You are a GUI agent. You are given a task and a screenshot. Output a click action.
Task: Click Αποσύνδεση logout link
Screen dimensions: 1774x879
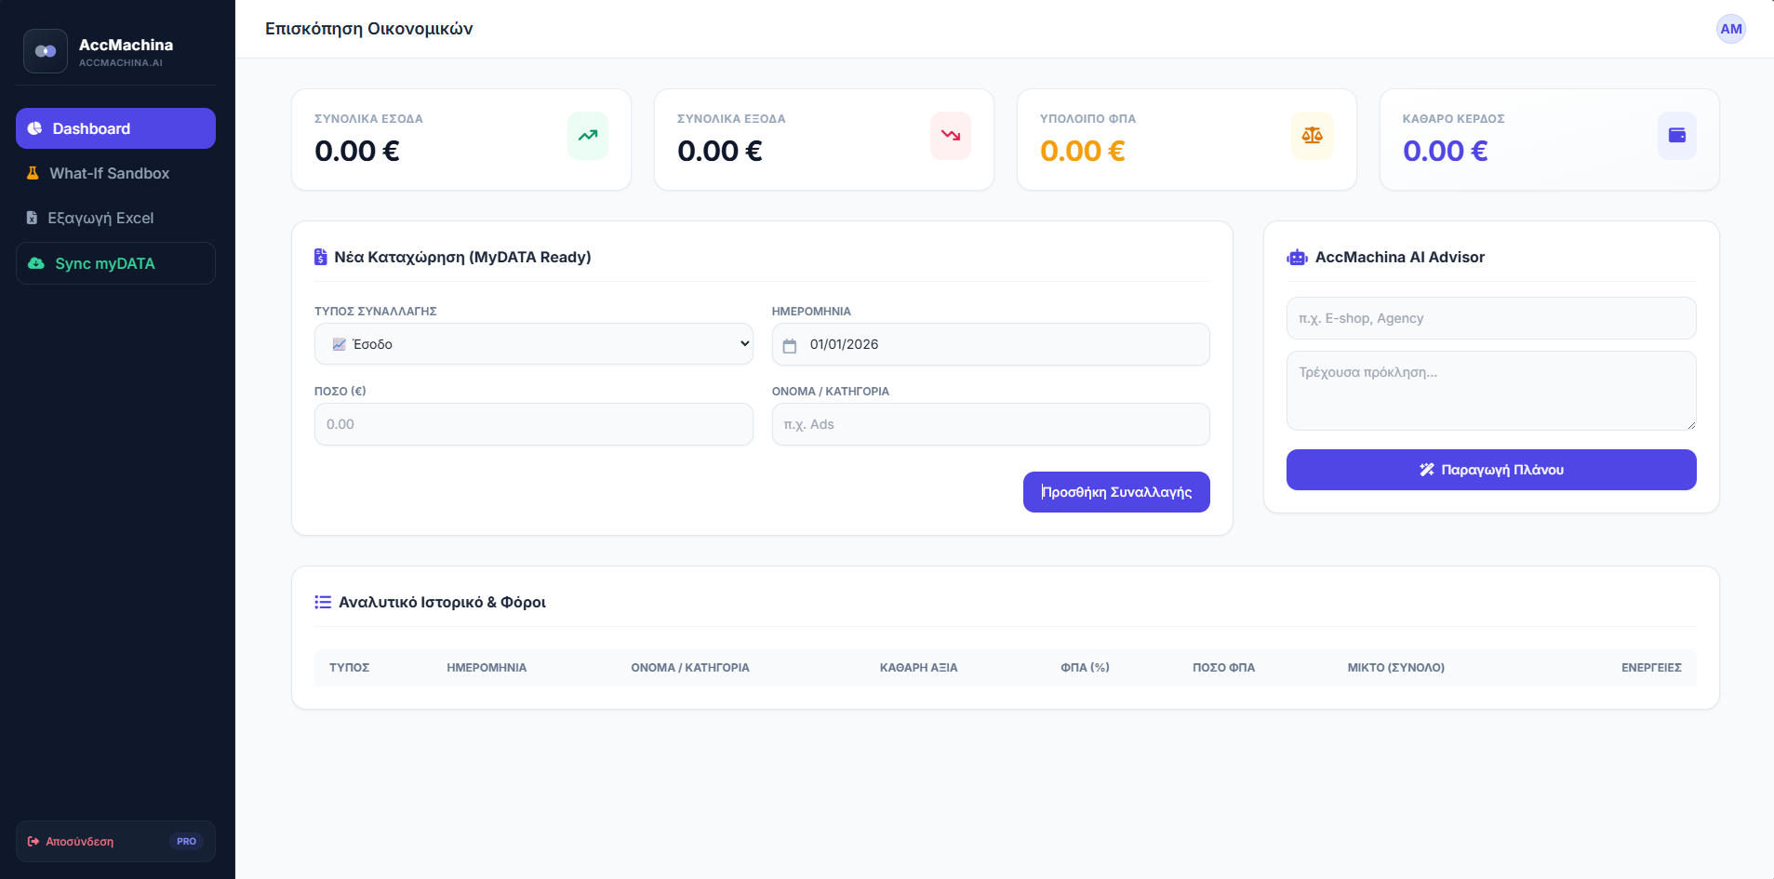[x=80, y=842]
